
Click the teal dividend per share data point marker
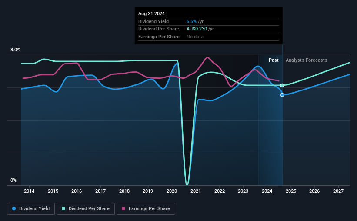(282, 85)
